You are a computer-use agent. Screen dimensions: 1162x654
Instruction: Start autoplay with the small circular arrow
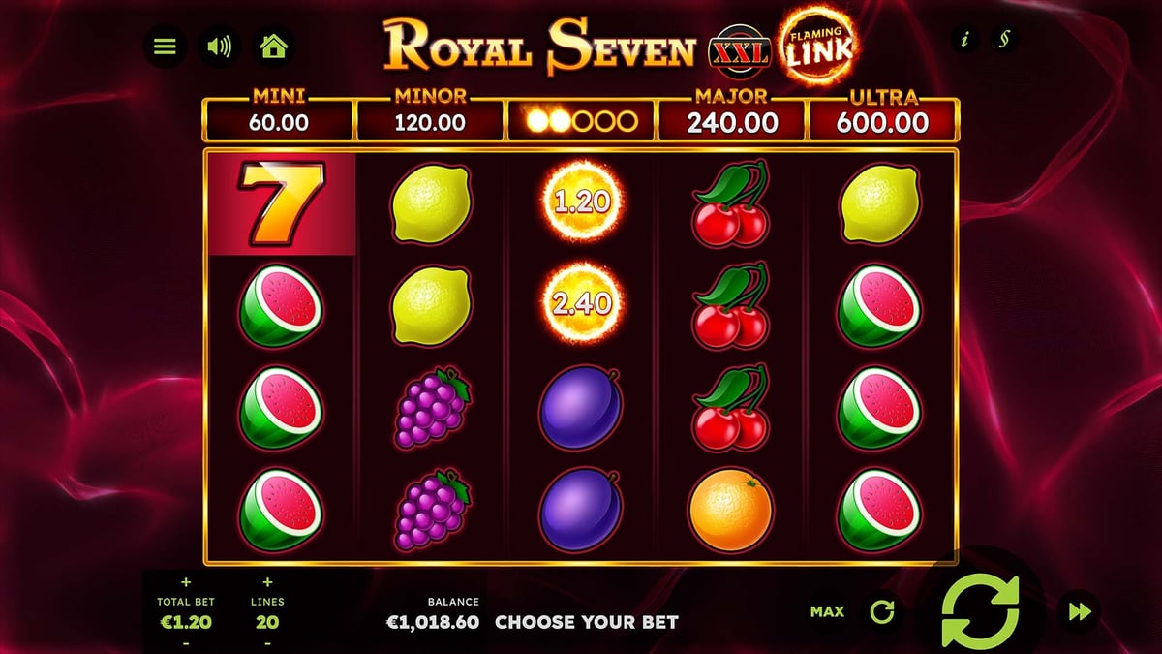point(881,611)
